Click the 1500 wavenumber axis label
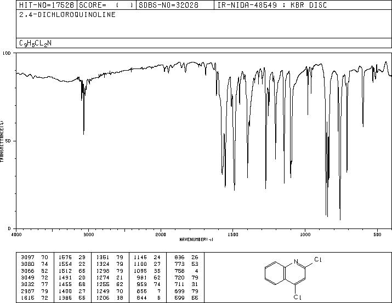The image size is (392, 303). coord(233,235)
